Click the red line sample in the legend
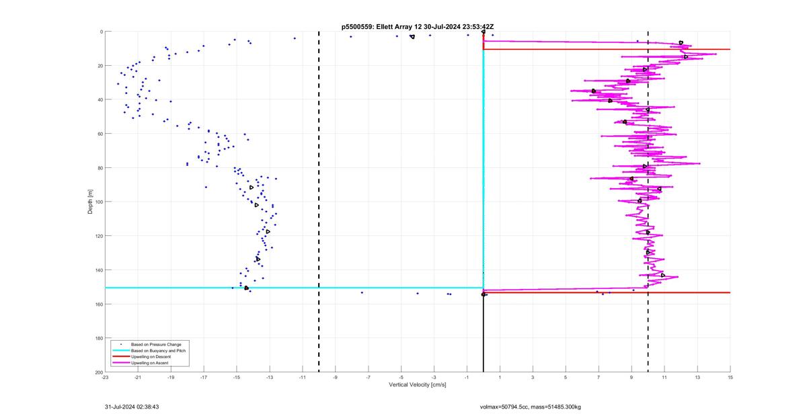The image size is (807, 418). (121, 356)
